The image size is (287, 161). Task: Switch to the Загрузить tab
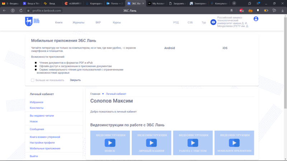(178, 4)
